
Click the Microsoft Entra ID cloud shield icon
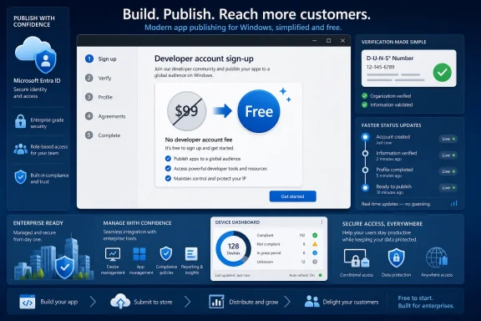36,54
